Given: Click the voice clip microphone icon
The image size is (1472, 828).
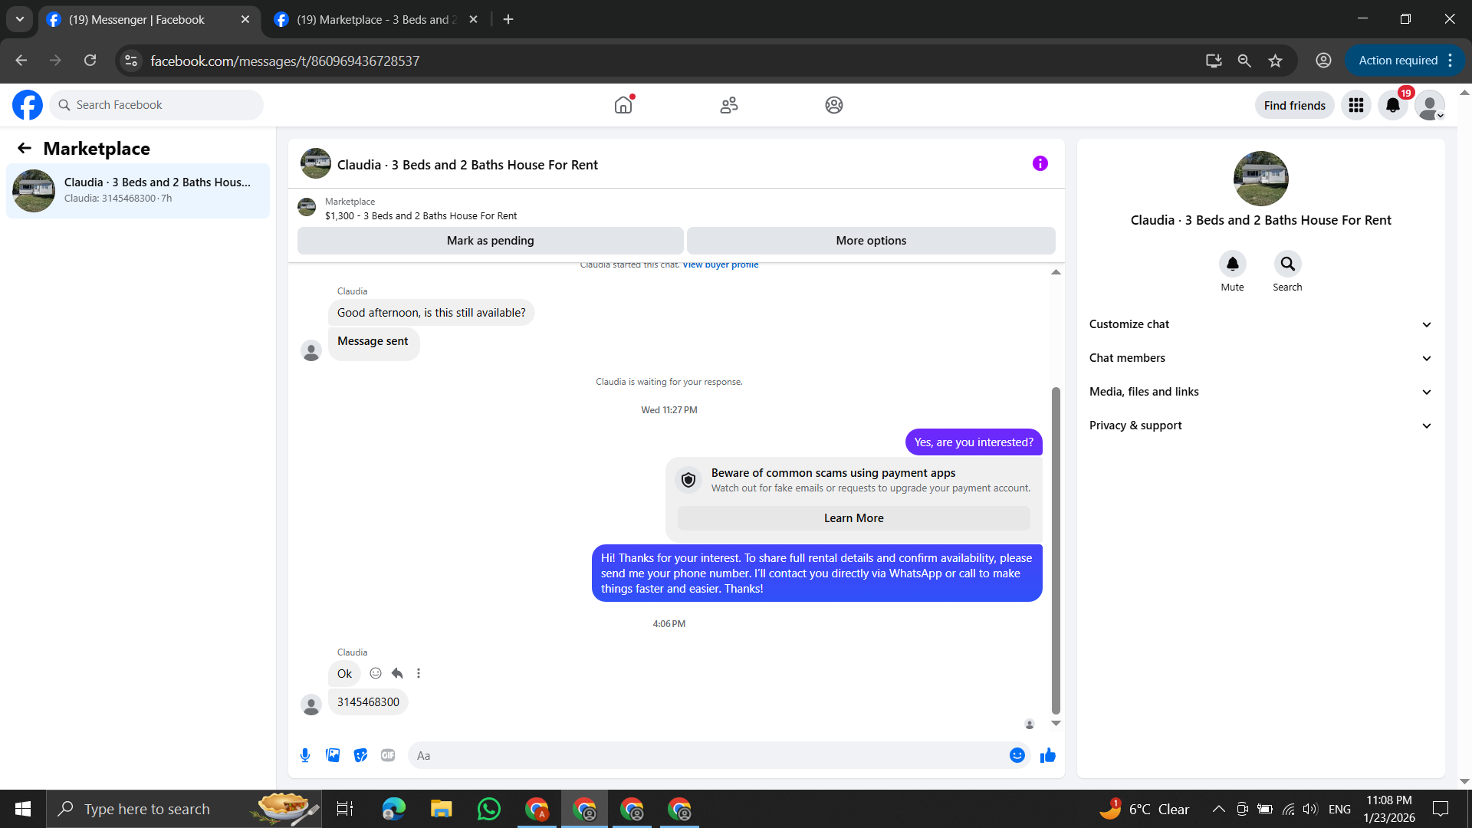Looking at the screenshot, I should (305, 755).
